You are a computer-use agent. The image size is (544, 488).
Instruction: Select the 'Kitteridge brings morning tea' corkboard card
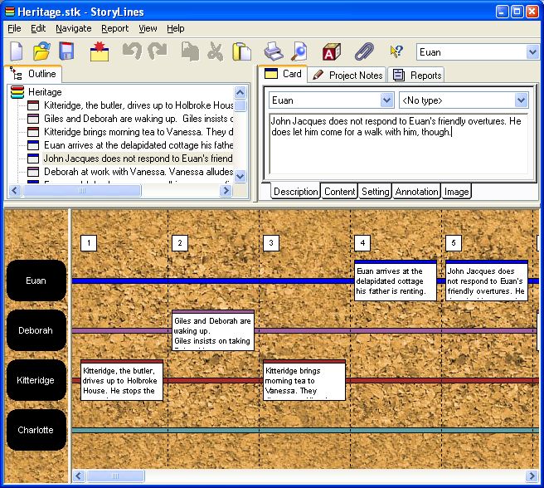(x=304, y=380)
